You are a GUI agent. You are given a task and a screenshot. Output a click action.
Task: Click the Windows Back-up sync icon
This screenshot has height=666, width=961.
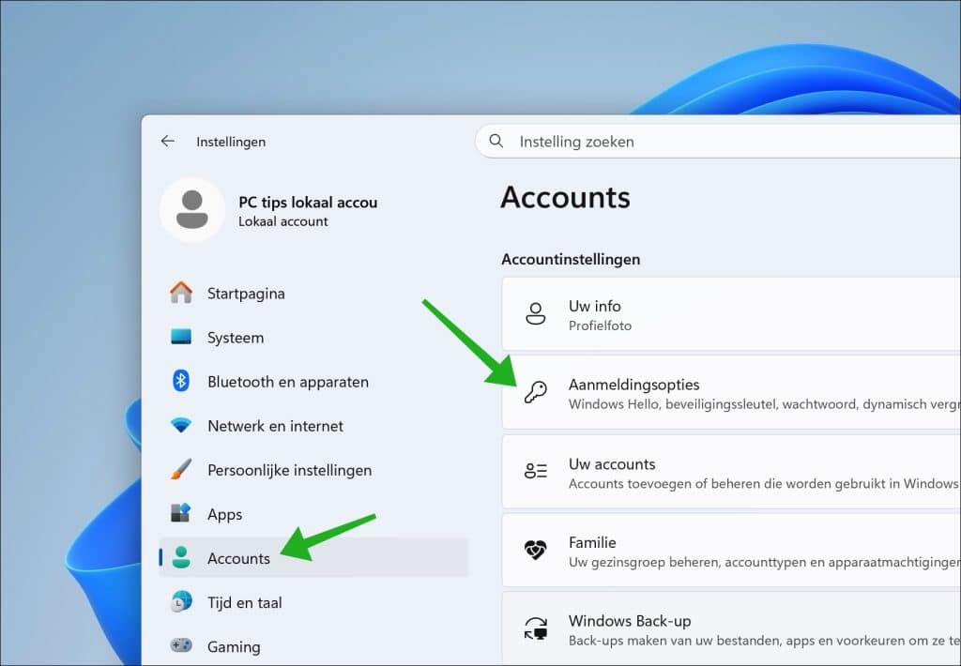(x=536, y=628)
